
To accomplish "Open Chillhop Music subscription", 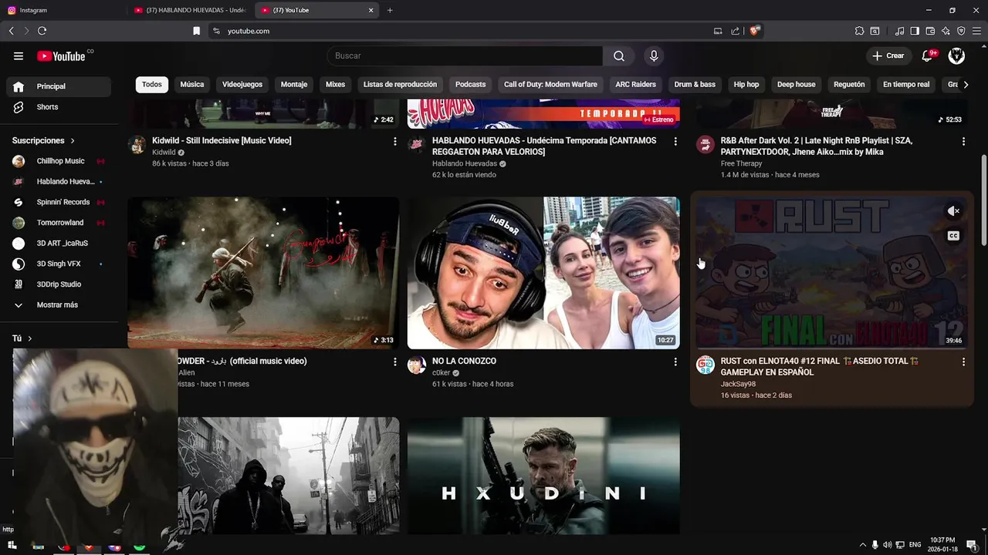I will [x=59, y=161].
